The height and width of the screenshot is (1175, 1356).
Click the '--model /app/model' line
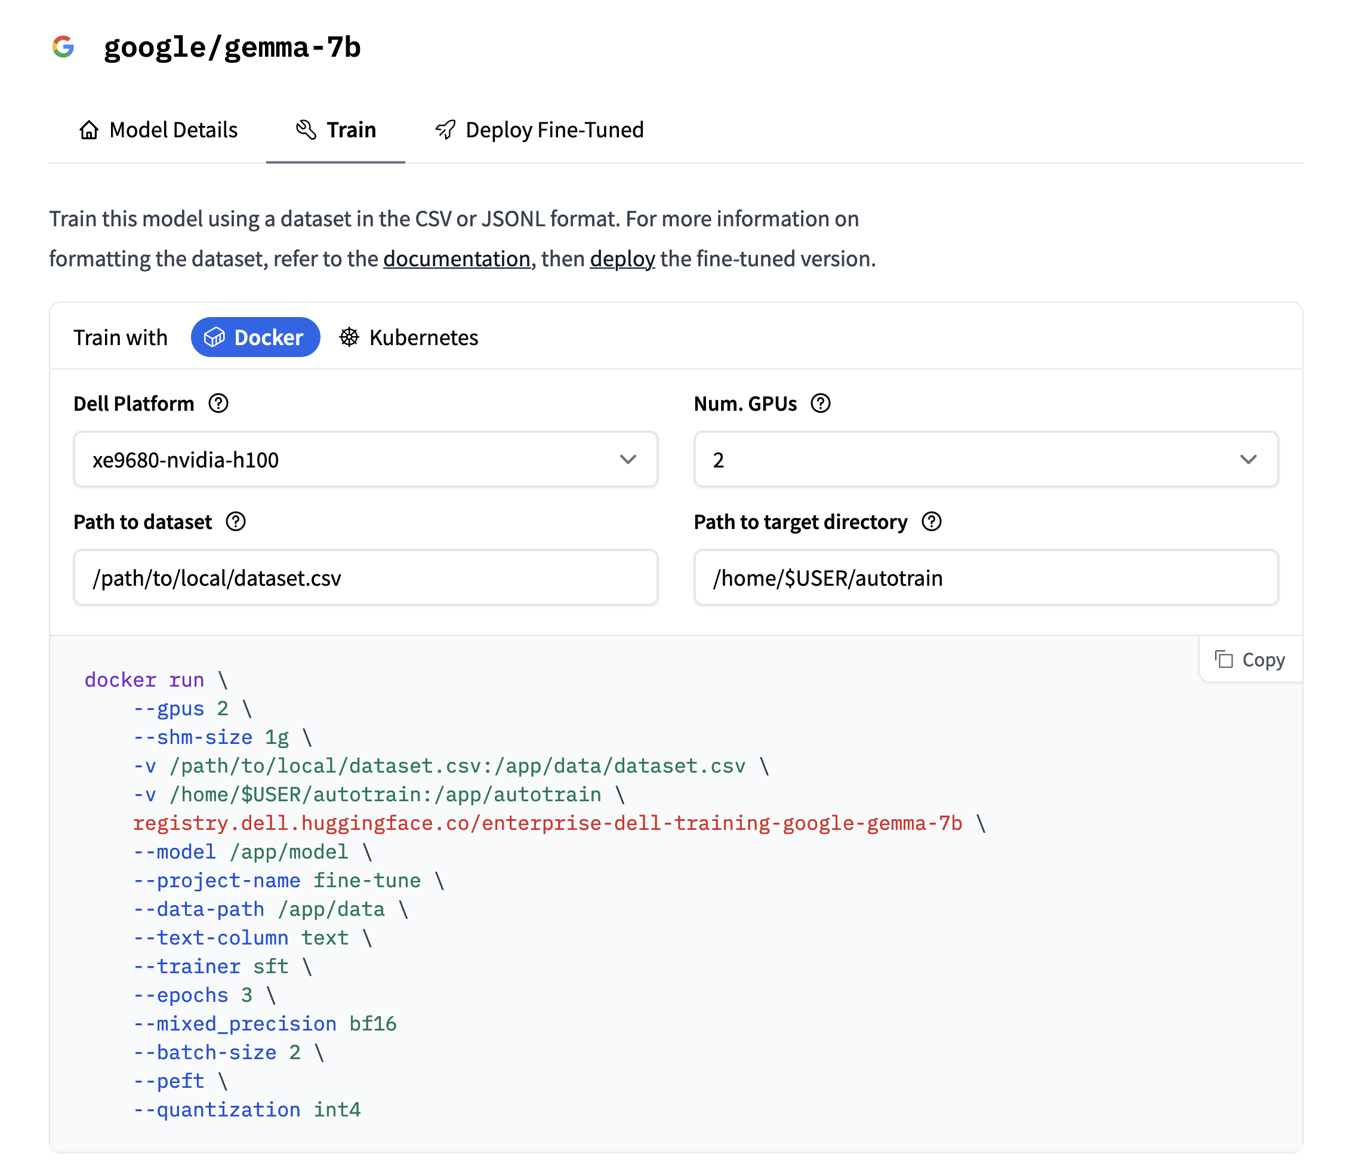point(253,852)
